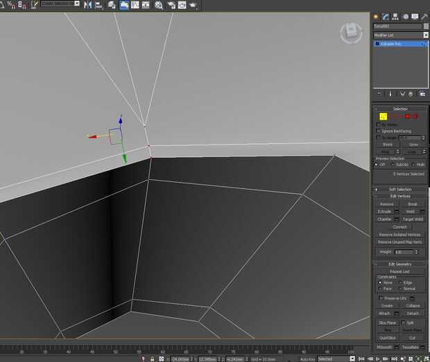Open the Material Editor icon

tap(159, 5)
